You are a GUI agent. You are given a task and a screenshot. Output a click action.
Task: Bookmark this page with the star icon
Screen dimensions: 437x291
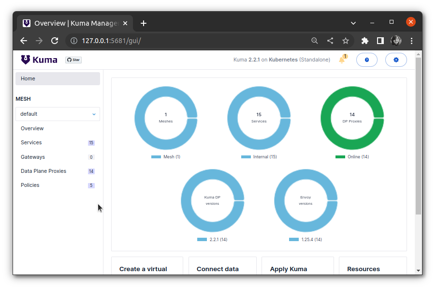pos(346,41)
